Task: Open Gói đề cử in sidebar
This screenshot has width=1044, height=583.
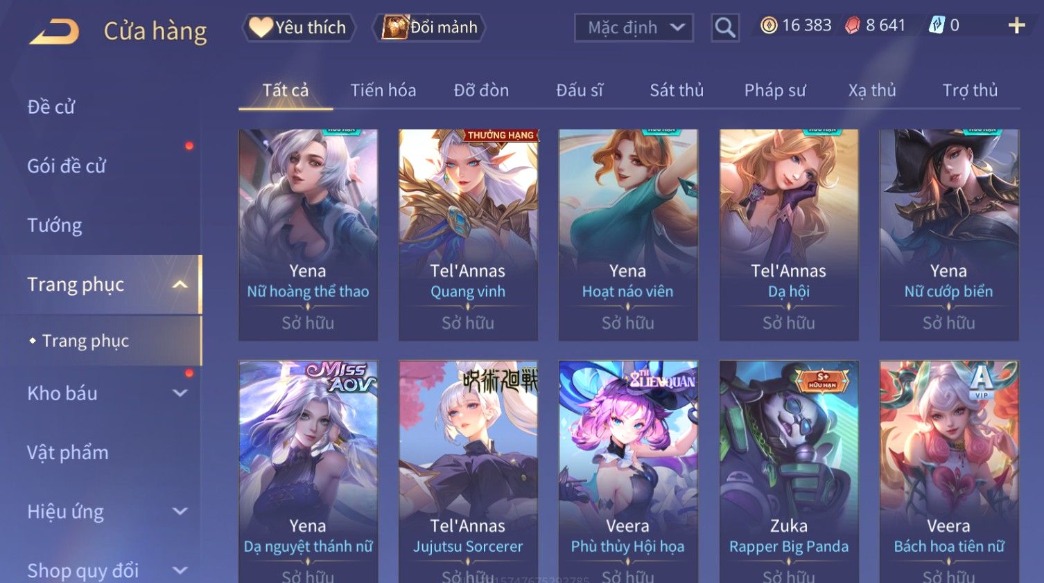Action: coord(67,166)
